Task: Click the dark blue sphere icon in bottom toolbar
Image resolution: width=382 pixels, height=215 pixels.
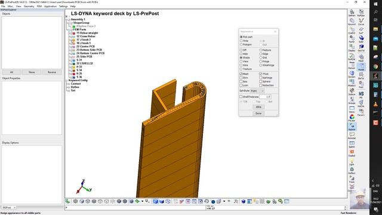Action: click(213, 201)
